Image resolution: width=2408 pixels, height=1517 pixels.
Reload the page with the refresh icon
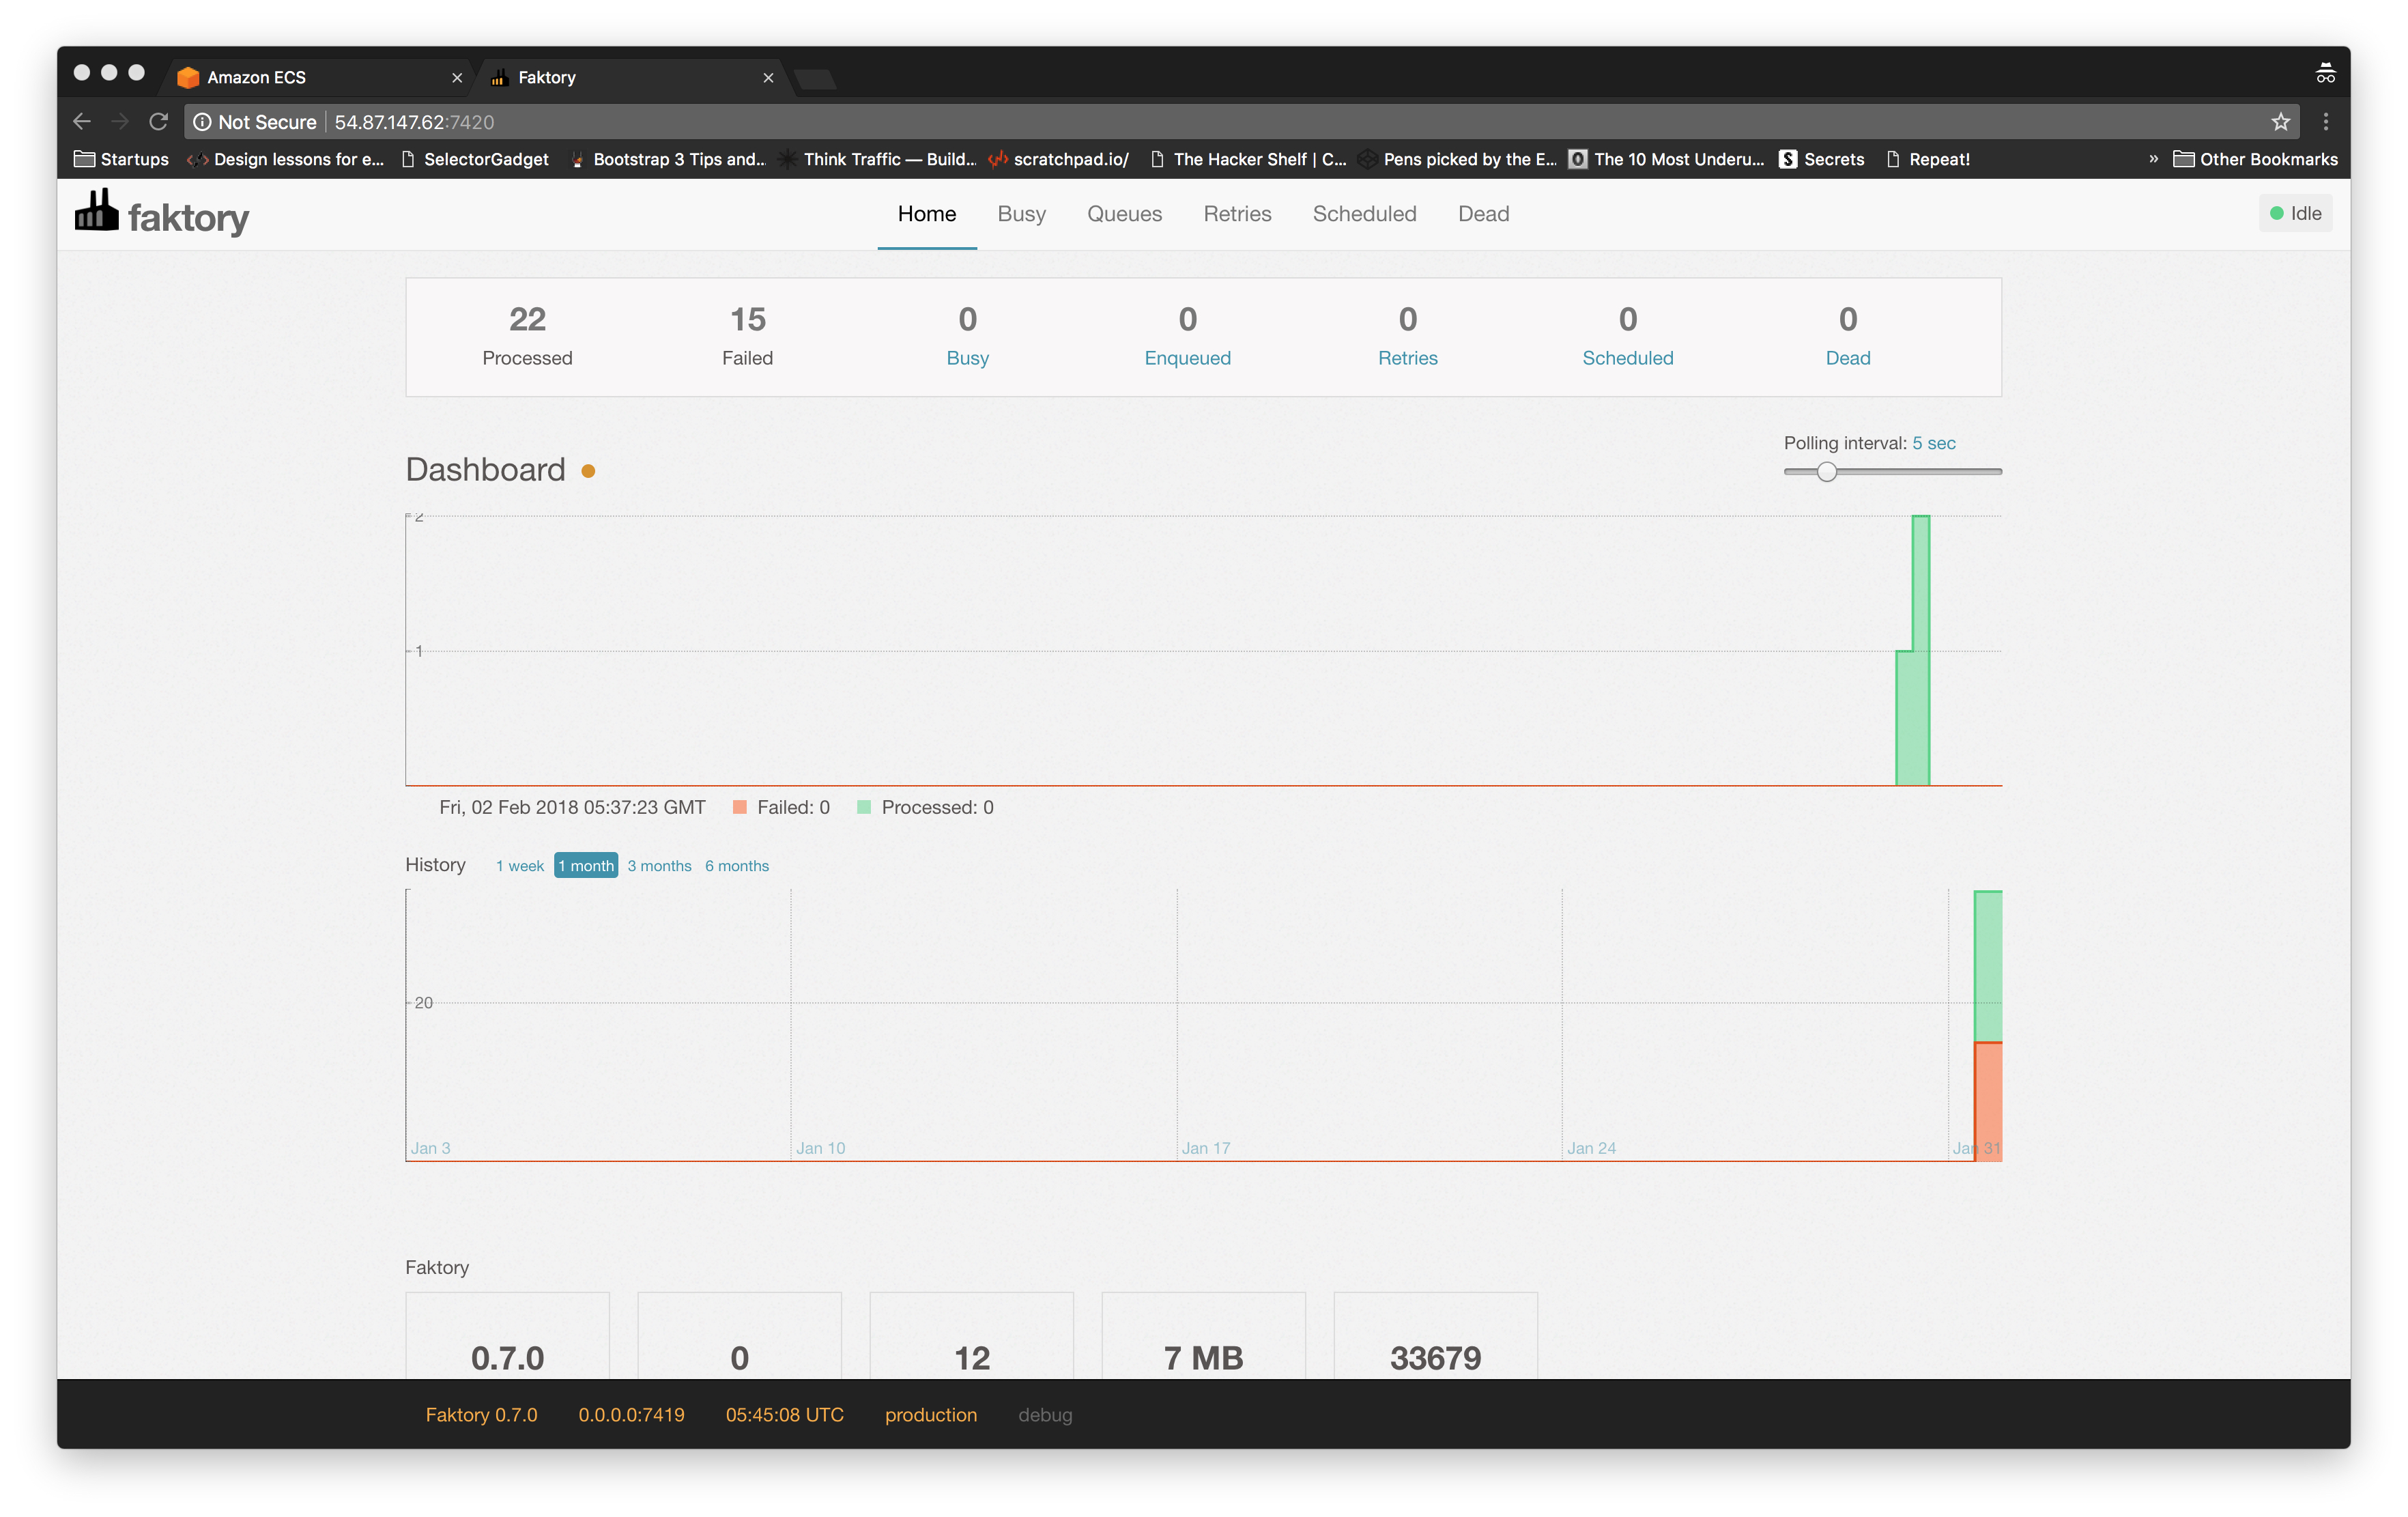click(158, 122)
